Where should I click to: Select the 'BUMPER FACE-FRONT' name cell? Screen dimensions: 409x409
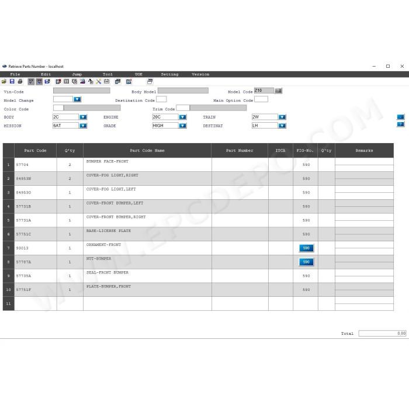pyautogui.click(x=147, y=165)
